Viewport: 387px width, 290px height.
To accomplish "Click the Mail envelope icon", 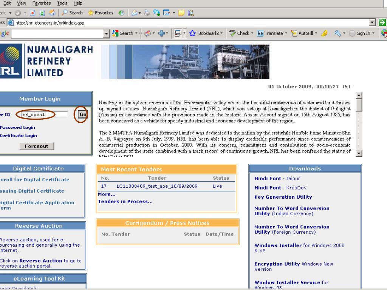I will 134,13.
